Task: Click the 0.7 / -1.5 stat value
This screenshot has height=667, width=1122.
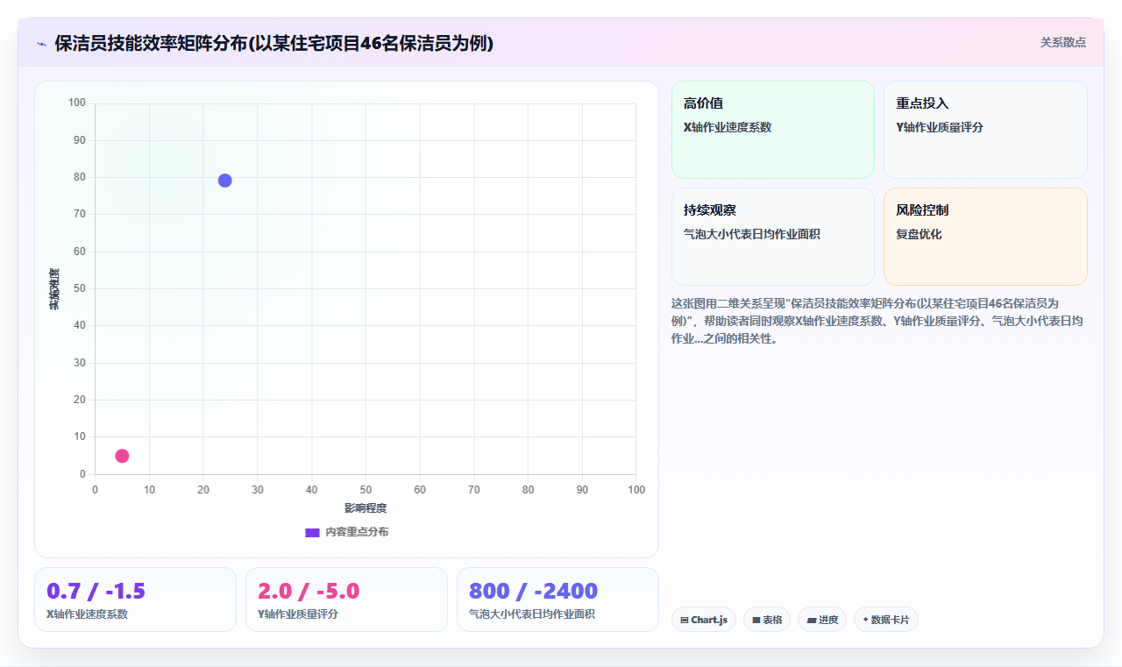Action: coord(96,591)
